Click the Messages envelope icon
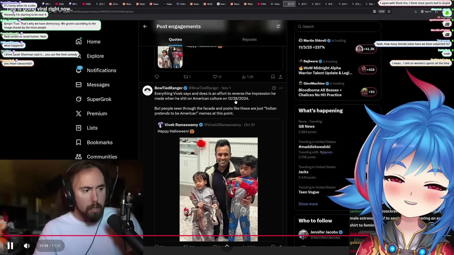 point(79,85)
